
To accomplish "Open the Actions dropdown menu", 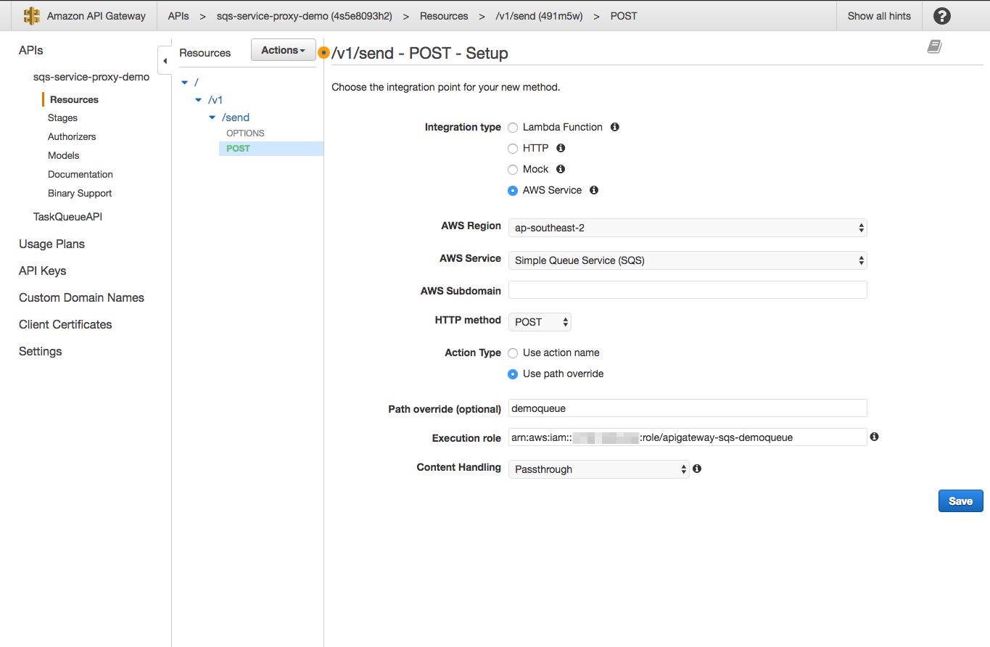I will coord(283,50).
